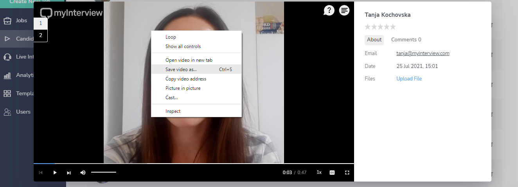Open tanja@myinterview.com email link
Image resolution: width=518 pixels, height=187 pixels.
(423, 53)
